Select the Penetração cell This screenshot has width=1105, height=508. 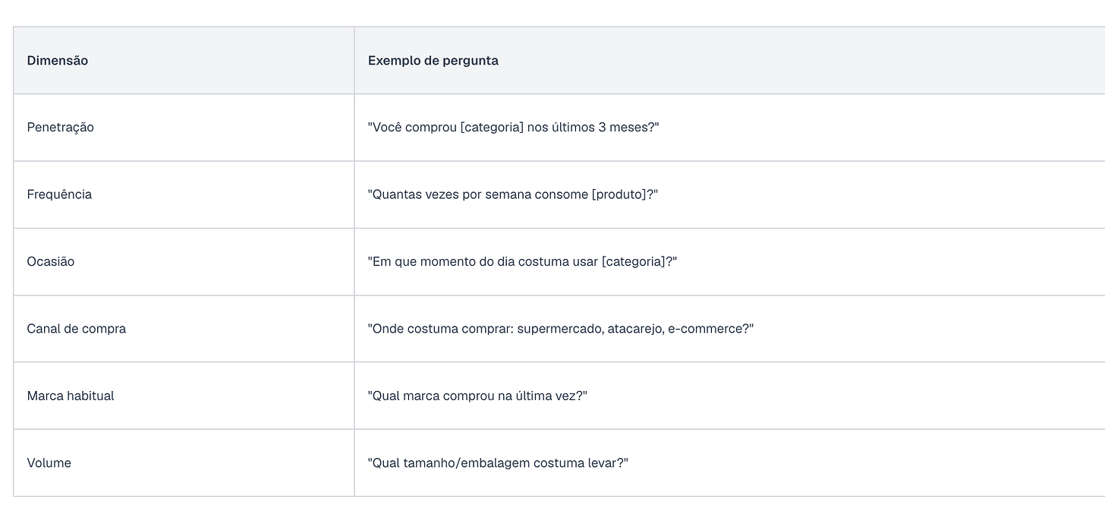click(x=184, y=128)
